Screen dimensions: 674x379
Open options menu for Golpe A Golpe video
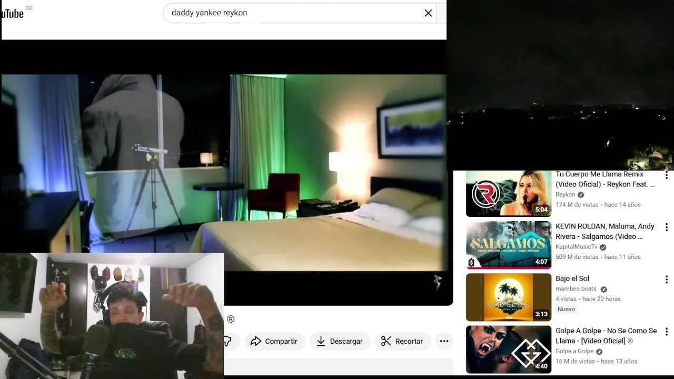pyautogui.click(x=667, y=332)
